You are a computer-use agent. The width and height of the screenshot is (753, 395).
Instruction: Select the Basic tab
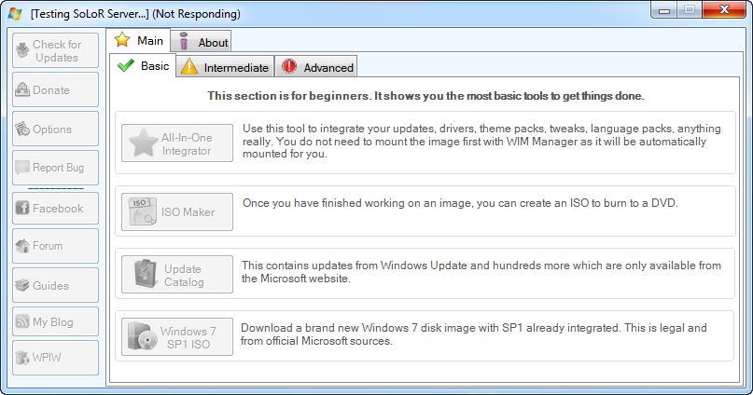click(x=143, y=65)
